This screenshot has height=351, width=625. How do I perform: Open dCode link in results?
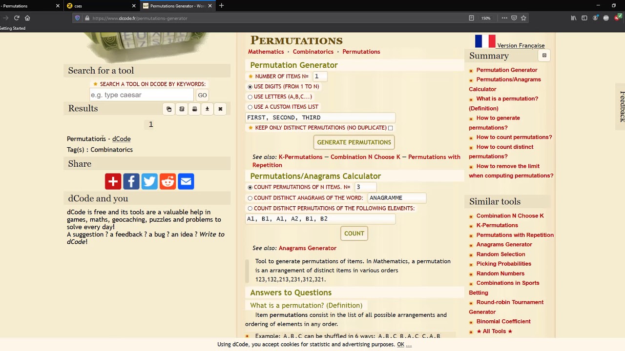point(121,139)
